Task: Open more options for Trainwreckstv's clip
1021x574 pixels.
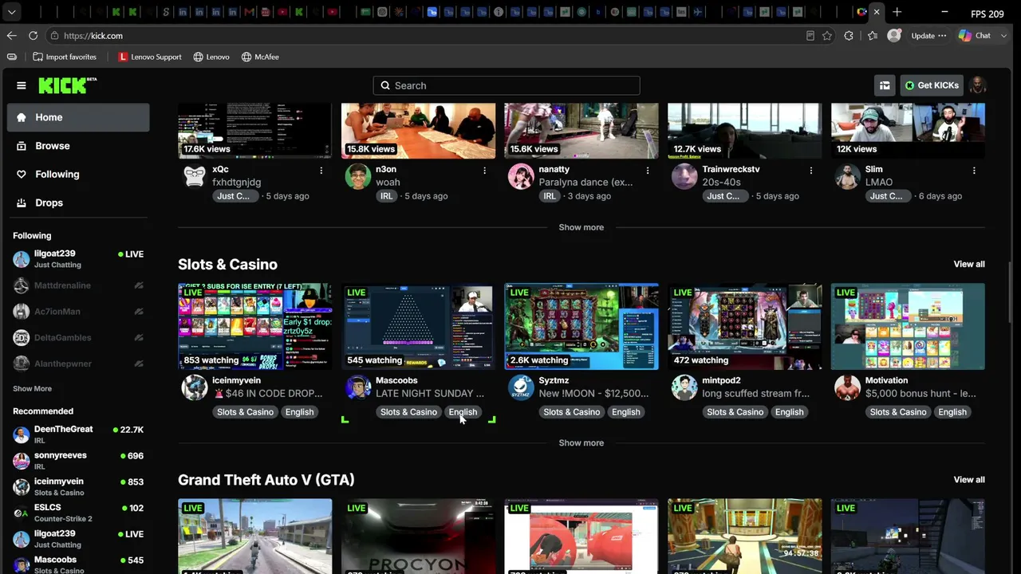Action: 811,171
